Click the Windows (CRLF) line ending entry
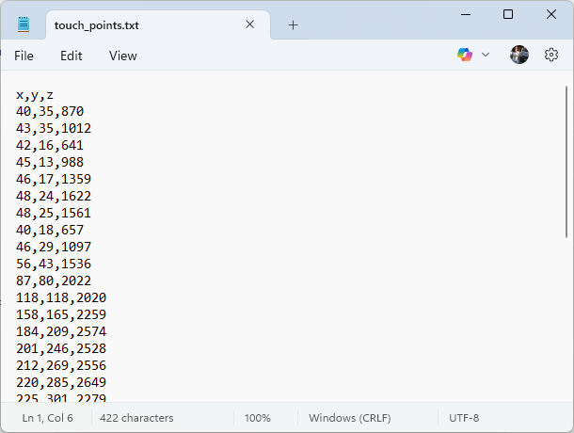Screen dimensions: 574x433 click(350, 418)
